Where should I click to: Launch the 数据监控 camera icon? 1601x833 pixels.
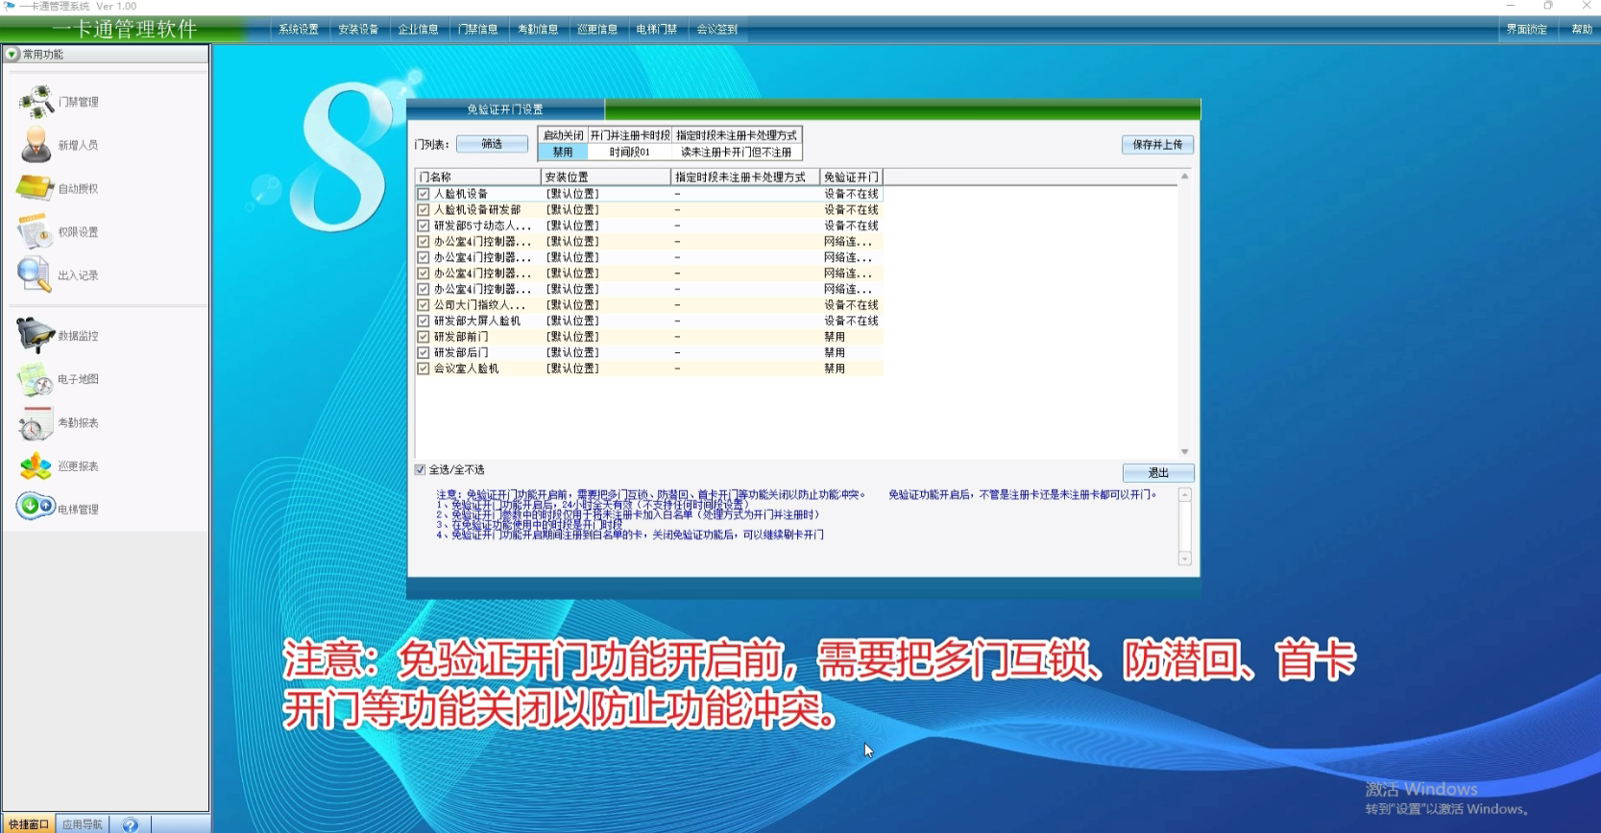tap(36, 336)
